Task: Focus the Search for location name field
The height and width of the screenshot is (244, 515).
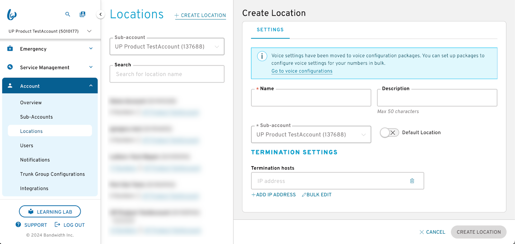Action: point(167,74)
